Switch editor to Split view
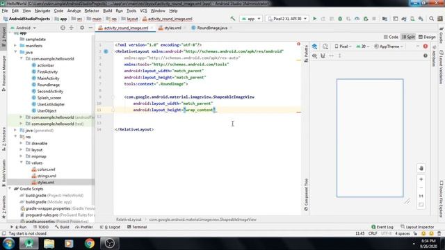445x250 pixels. click(x=408, y=37)
